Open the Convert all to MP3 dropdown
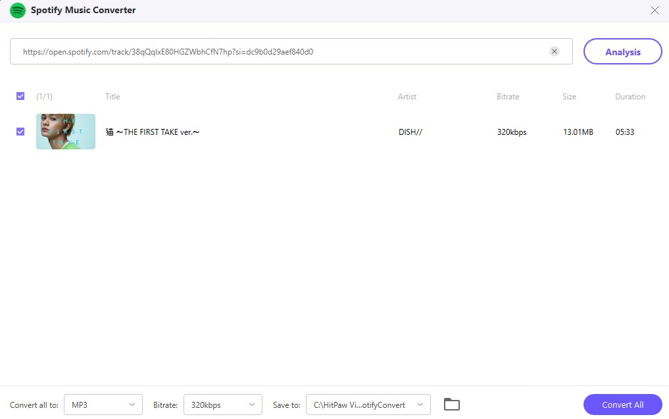Viewport: 669px width, 419px height. (x=103, y=405)
